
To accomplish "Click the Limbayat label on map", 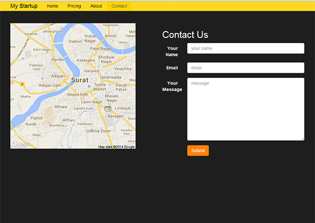I will [122, 108].
